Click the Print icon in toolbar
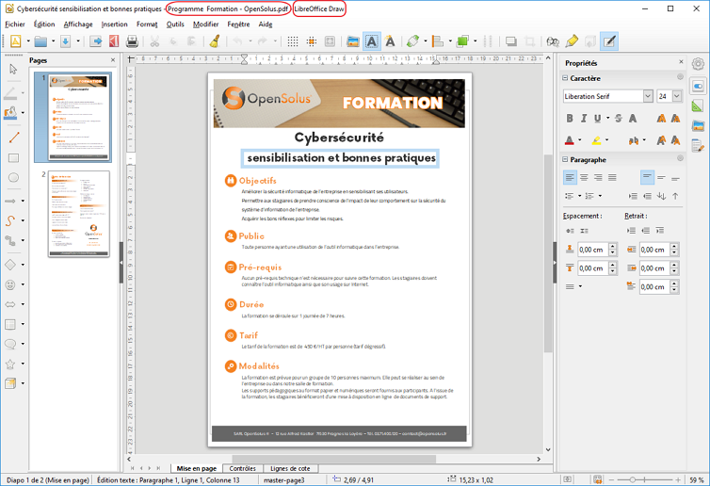The height and width of the screenshot is (486, 710). coord(132,41)
